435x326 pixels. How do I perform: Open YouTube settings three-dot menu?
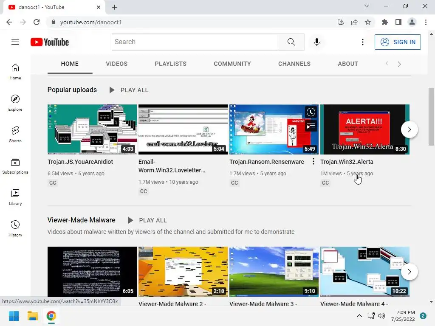point(363,42)
